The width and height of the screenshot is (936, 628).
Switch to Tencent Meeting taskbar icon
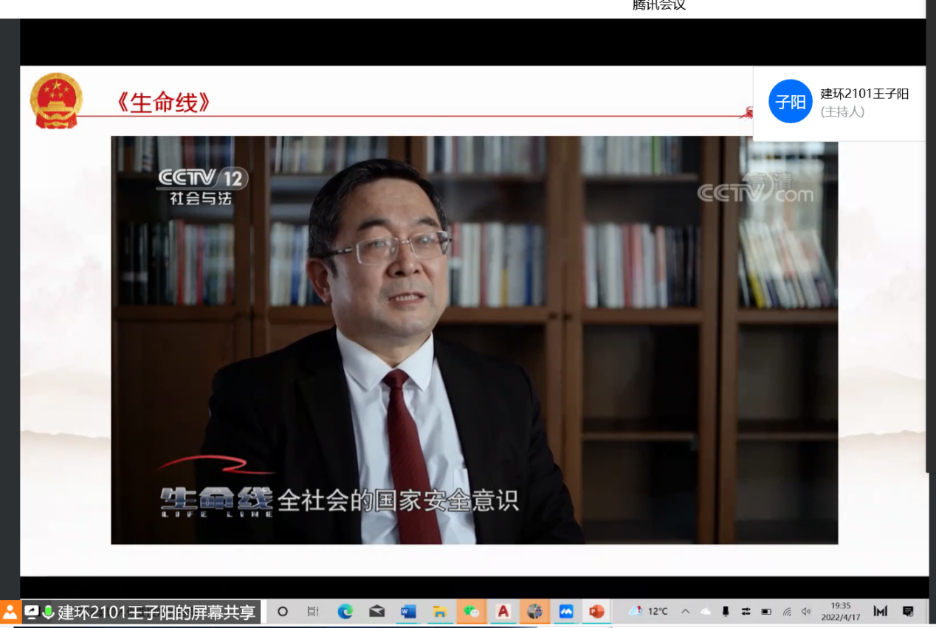pos(566,611)
